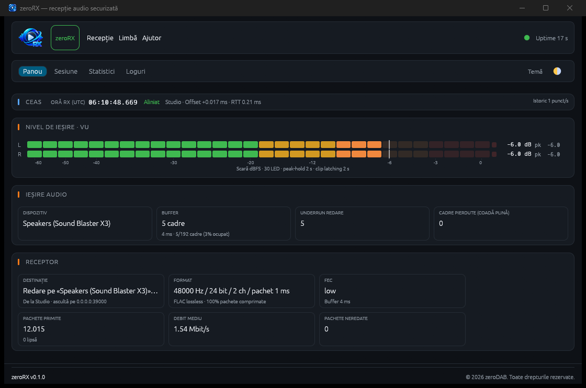Open the Limbă menu
Image resolution: width=586 pixels, height=388 pixels.
coord(128,38)
